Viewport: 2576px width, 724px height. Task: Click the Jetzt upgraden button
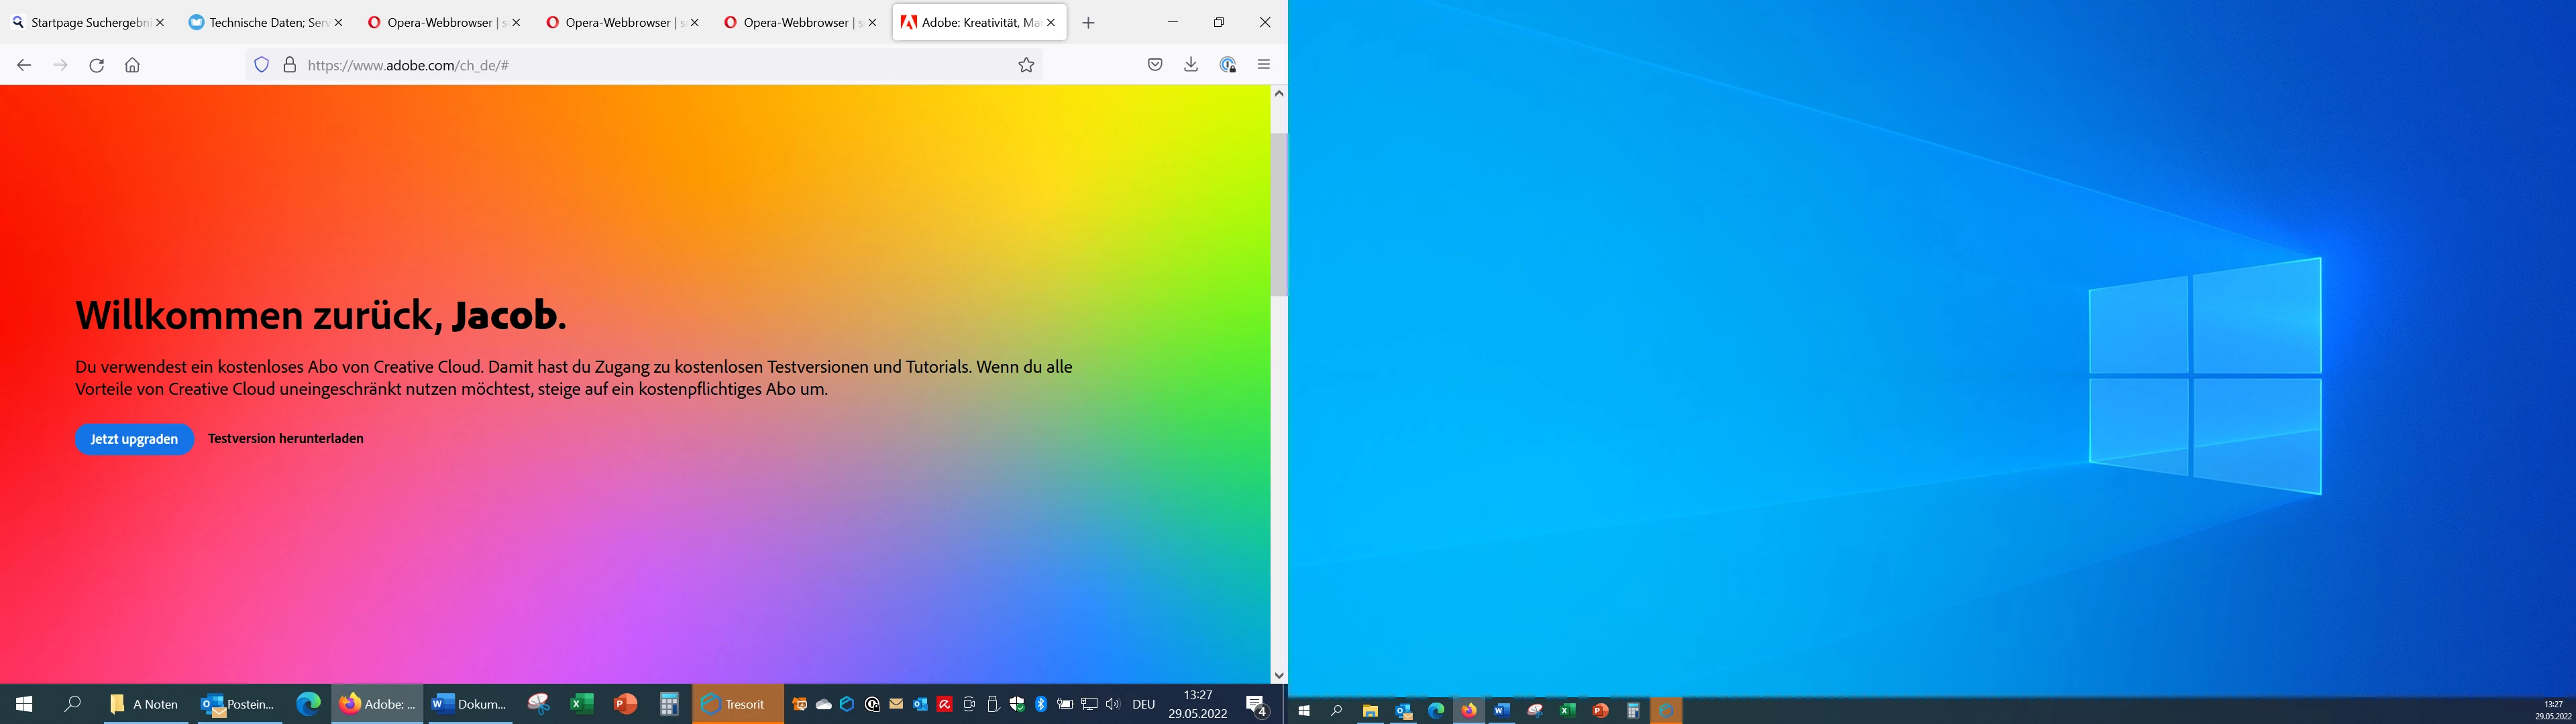click(134, 439)
